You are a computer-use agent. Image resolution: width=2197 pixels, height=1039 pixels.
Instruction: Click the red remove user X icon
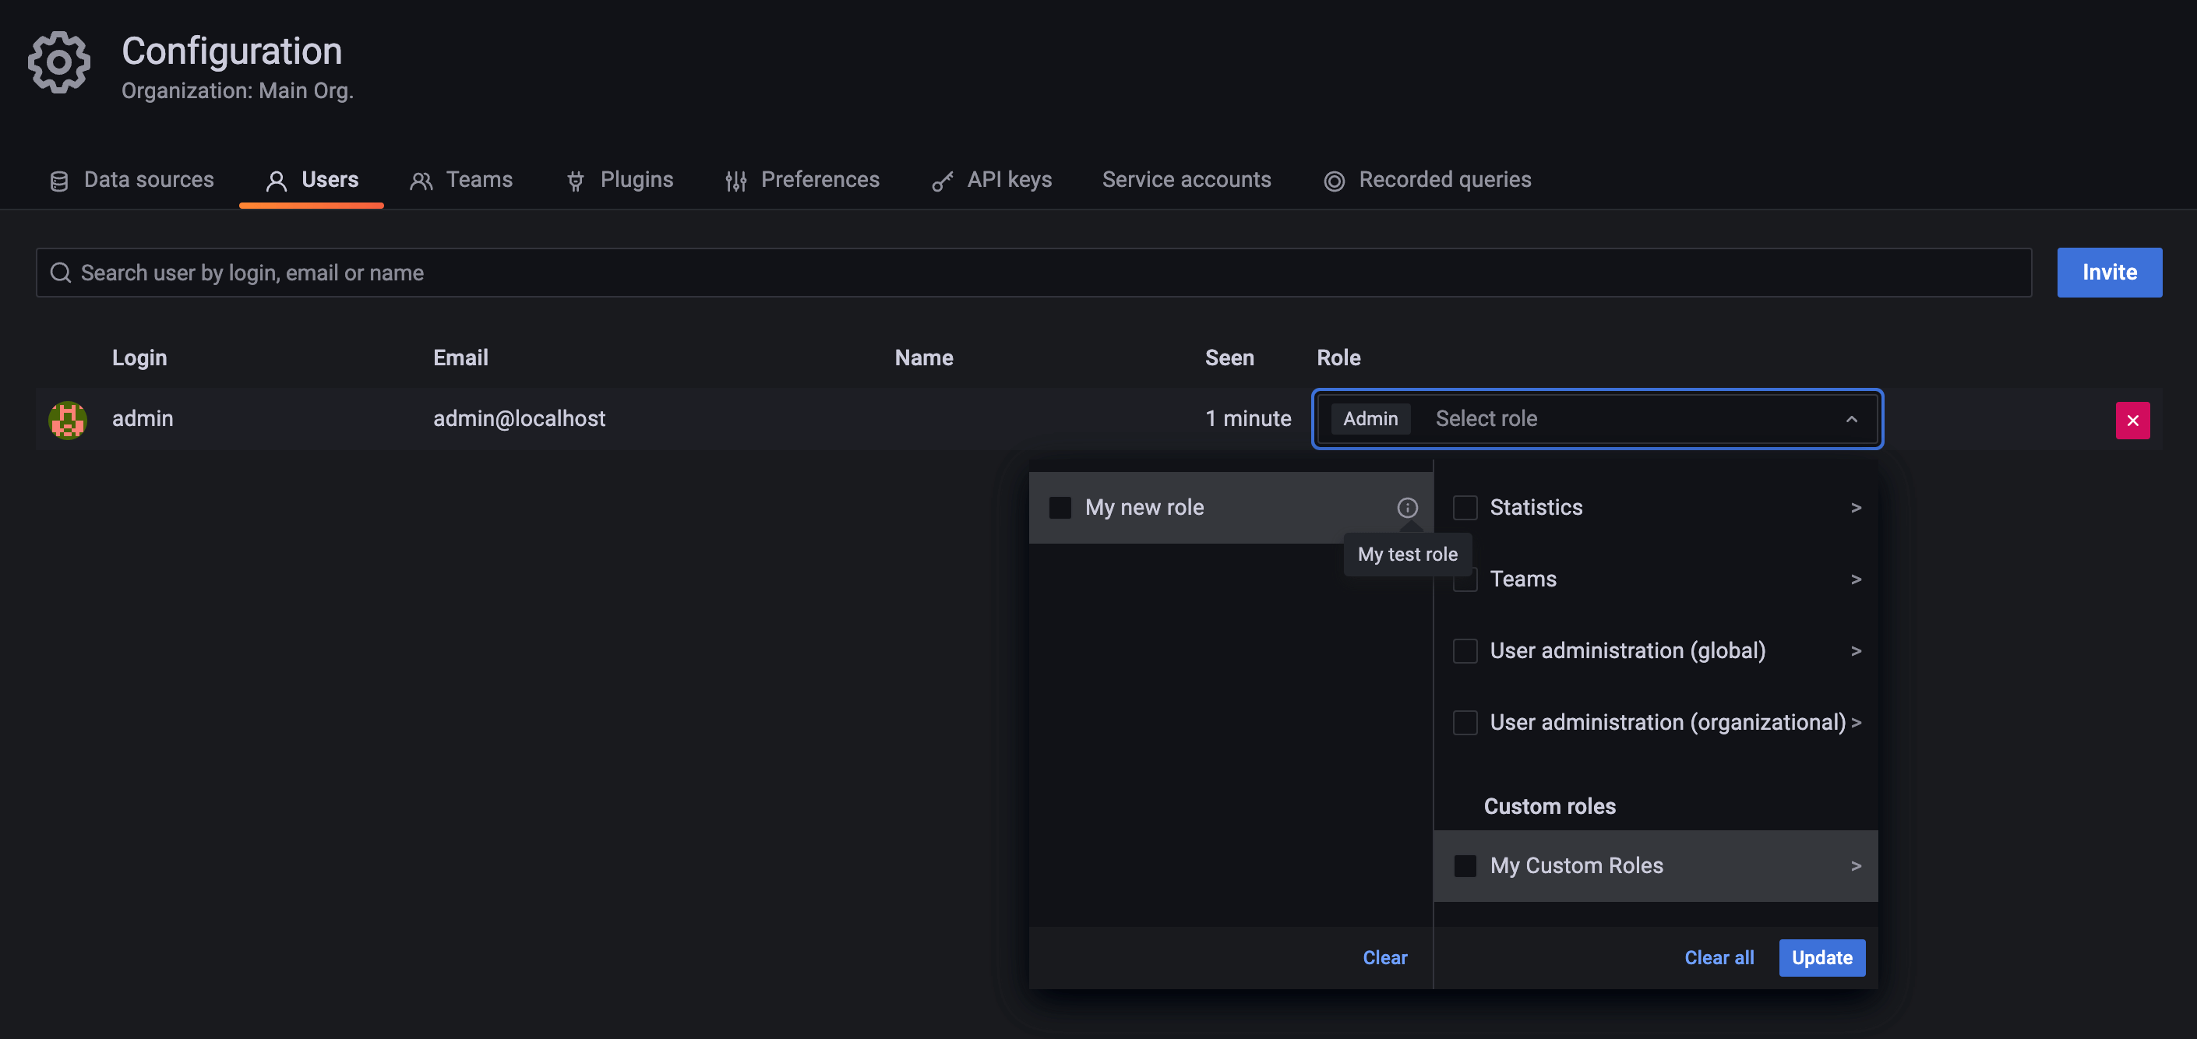tap(2132, 421)
